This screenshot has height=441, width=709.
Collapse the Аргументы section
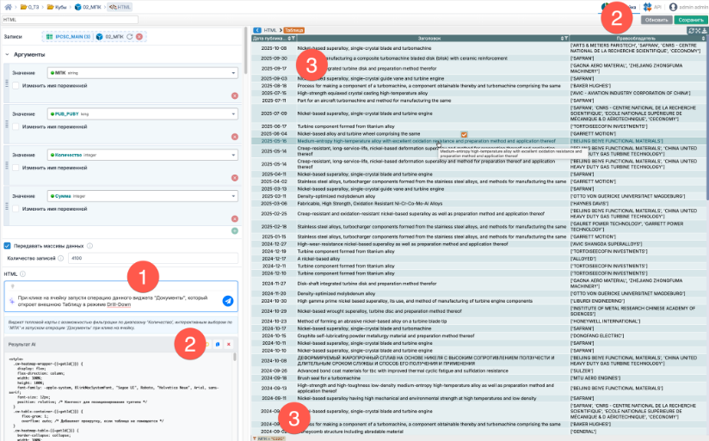point(7,54)
